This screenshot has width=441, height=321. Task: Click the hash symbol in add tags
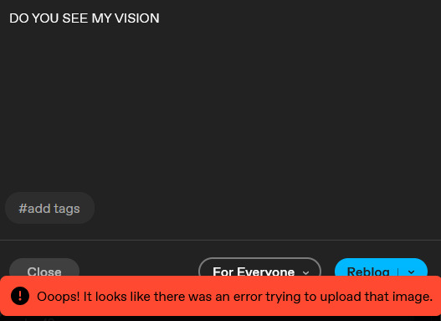(x=23, y=209)
